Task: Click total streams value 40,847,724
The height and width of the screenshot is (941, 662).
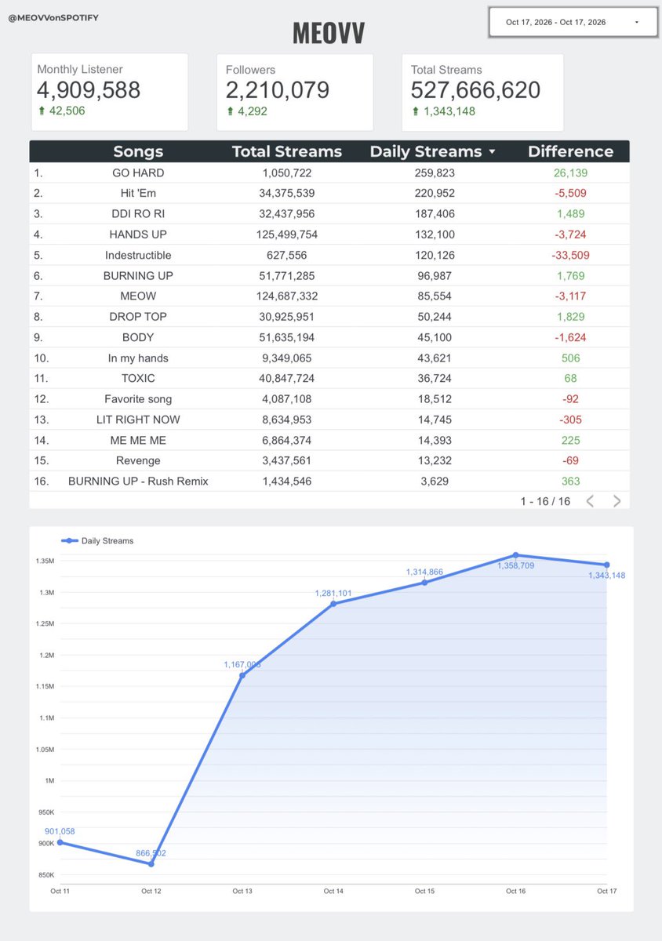Action: coord(286,378)
